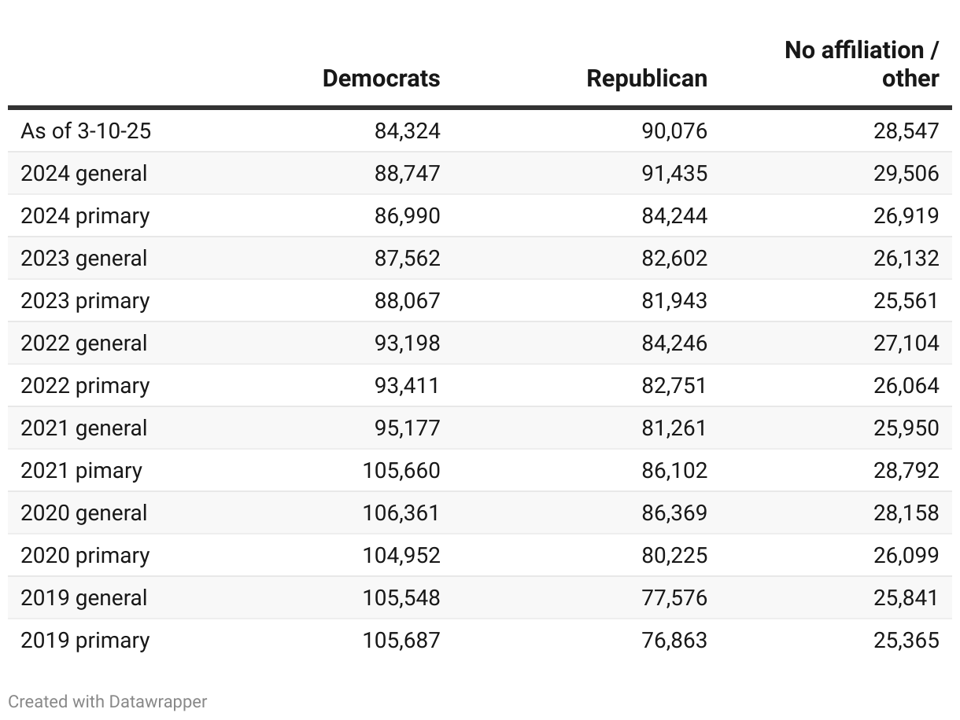Click the Democrats column header

(381, 79)
